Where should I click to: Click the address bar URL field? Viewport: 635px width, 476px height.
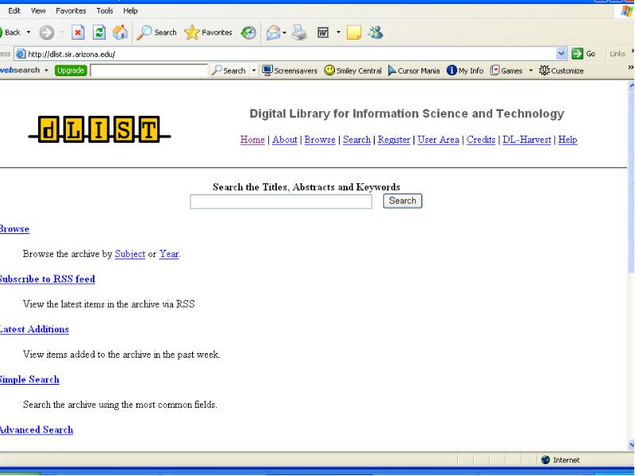click(286, 54)
